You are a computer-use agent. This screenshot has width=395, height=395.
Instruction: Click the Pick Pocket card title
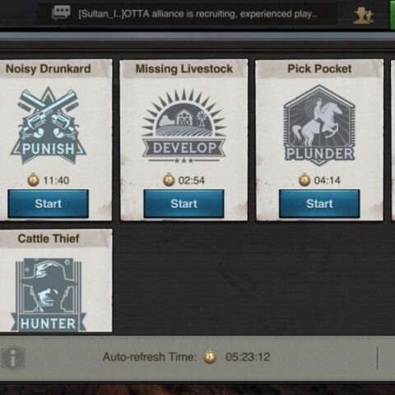pos(319,69)
